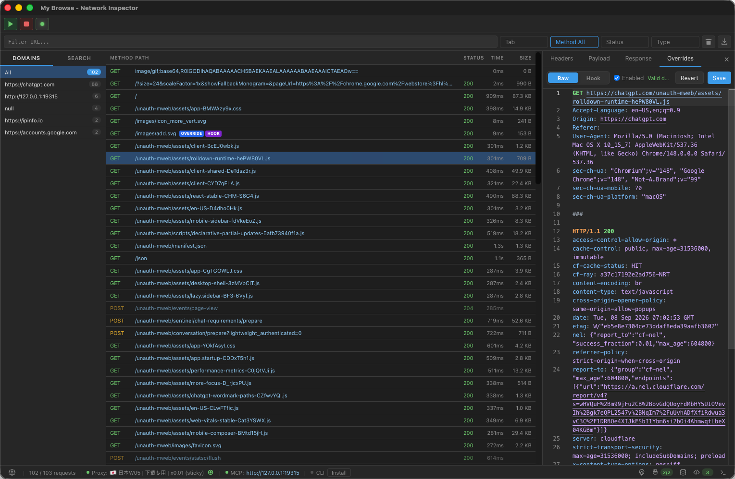Open the terminal prompt icon in status bar
The height and width of the screenshot is (479, 735).
[723, 472]
